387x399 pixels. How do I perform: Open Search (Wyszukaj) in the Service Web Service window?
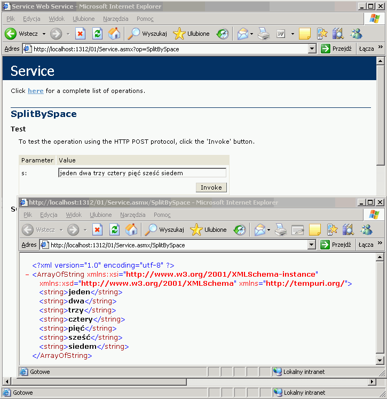[x=147, y=34]
